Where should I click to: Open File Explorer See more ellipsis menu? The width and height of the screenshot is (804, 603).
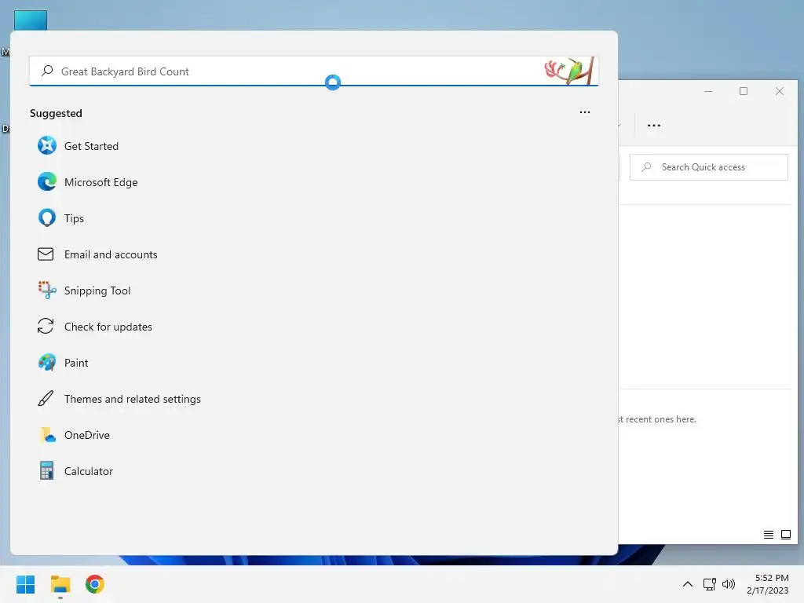pyautogui.click(x=654, y=125)
